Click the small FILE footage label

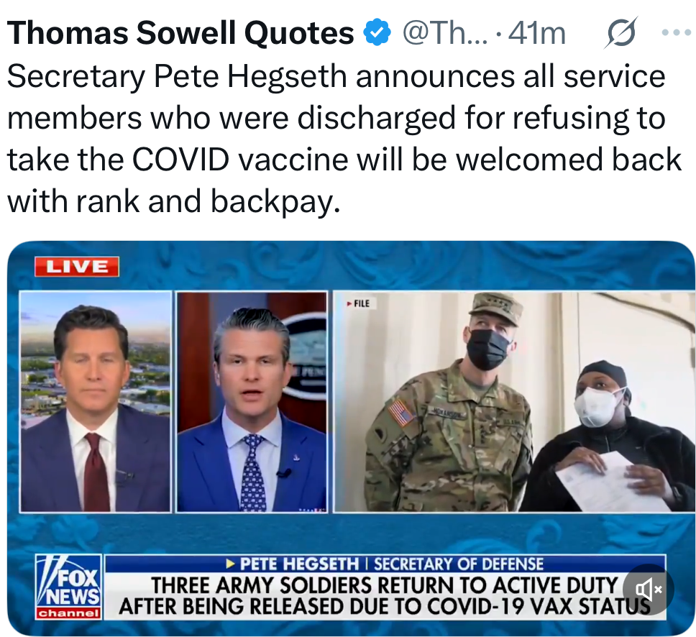point(359,303)
